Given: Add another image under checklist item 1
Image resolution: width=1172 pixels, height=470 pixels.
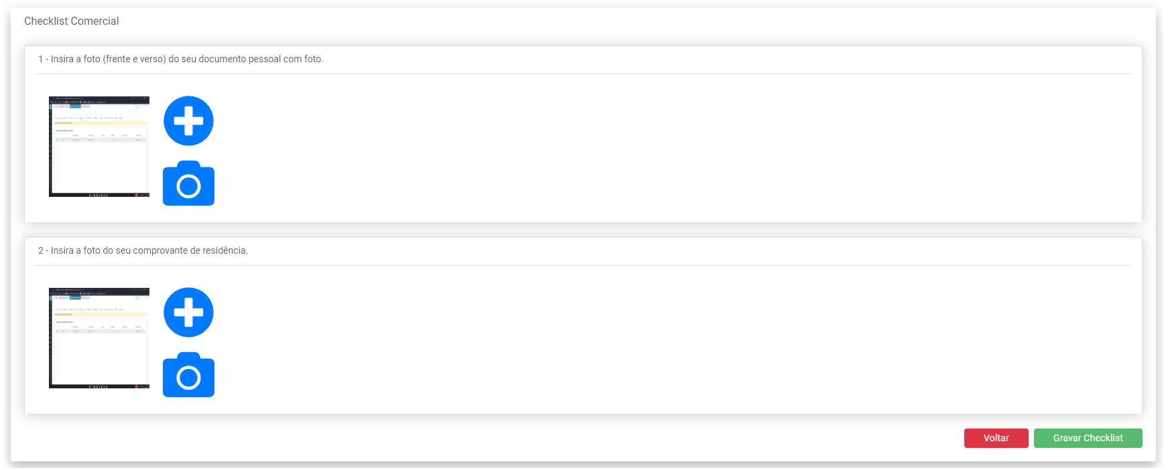Looking at the screenshot, I should point(188,121).
